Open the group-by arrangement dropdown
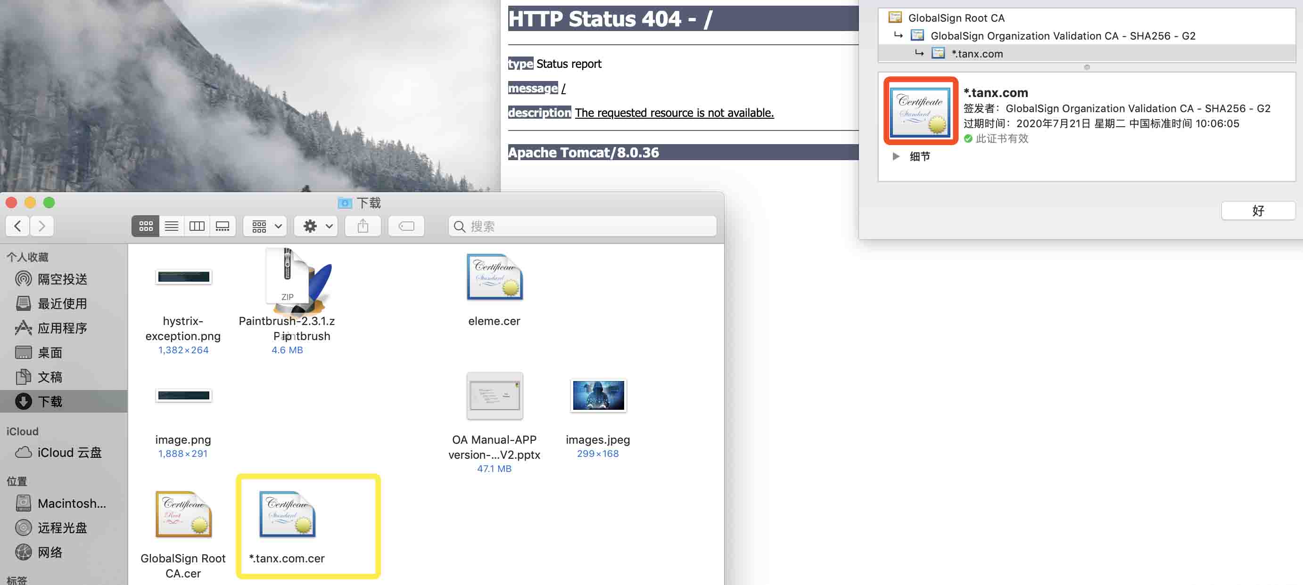 (265, 226)
